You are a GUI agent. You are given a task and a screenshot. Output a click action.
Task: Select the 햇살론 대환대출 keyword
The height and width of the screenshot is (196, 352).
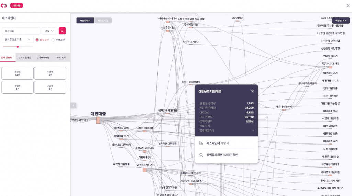click(330, 157)
